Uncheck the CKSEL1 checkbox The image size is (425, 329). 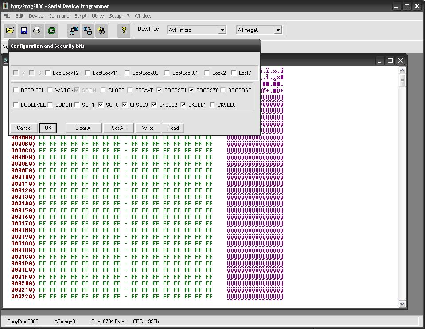[x=183, y=105]
